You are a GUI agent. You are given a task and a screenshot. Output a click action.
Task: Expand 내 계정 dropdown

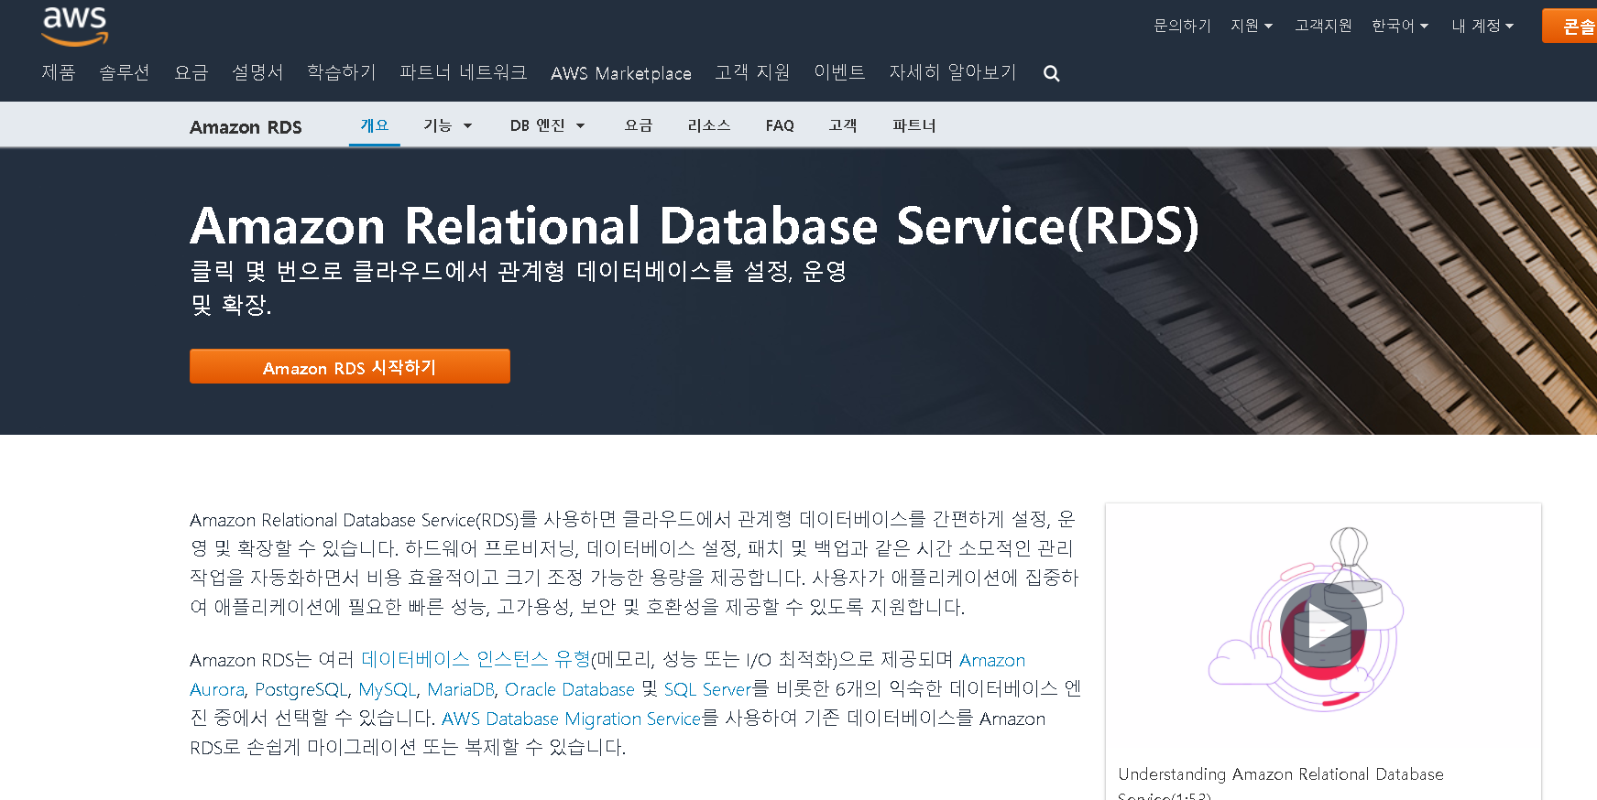[1482, 26]
